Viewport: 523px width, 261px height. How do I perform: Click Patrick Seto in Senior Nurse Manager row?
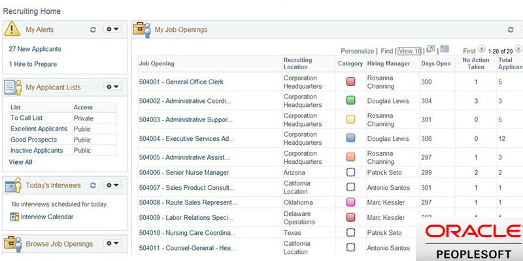(384, 172)
